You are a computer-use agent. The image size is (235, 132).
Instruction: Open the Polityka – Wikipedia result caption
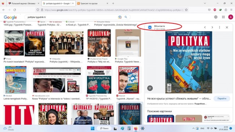click(66, 62)
